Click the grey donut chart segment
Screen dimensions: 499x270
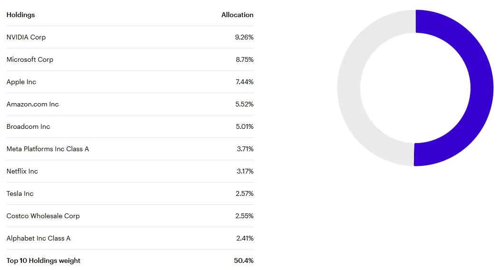[x=349, y=88]
